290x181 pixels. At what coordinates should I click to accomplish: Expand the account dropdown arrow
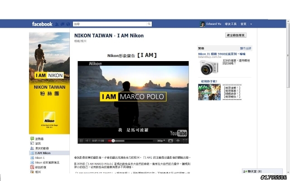pyautogui.click(x=251, y=24)
